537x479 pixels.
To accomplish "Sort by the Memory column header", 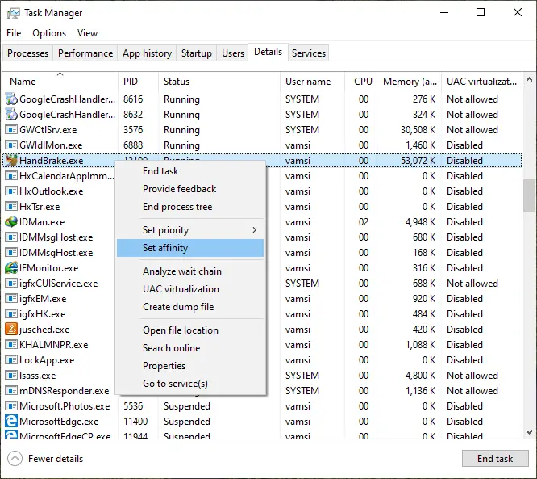I will coord(410,82).
